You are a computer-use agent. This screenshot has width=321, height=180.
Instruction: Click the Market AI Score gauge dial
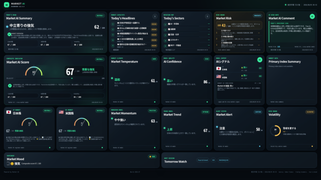click(34, 71)
